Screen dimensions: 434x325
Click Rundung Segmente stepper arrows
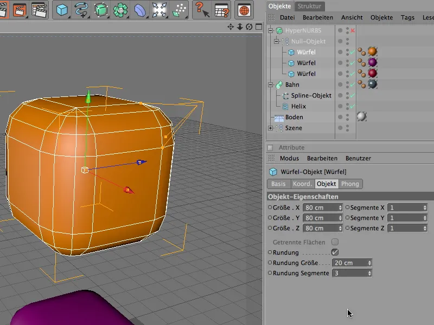tap(369, 274)
